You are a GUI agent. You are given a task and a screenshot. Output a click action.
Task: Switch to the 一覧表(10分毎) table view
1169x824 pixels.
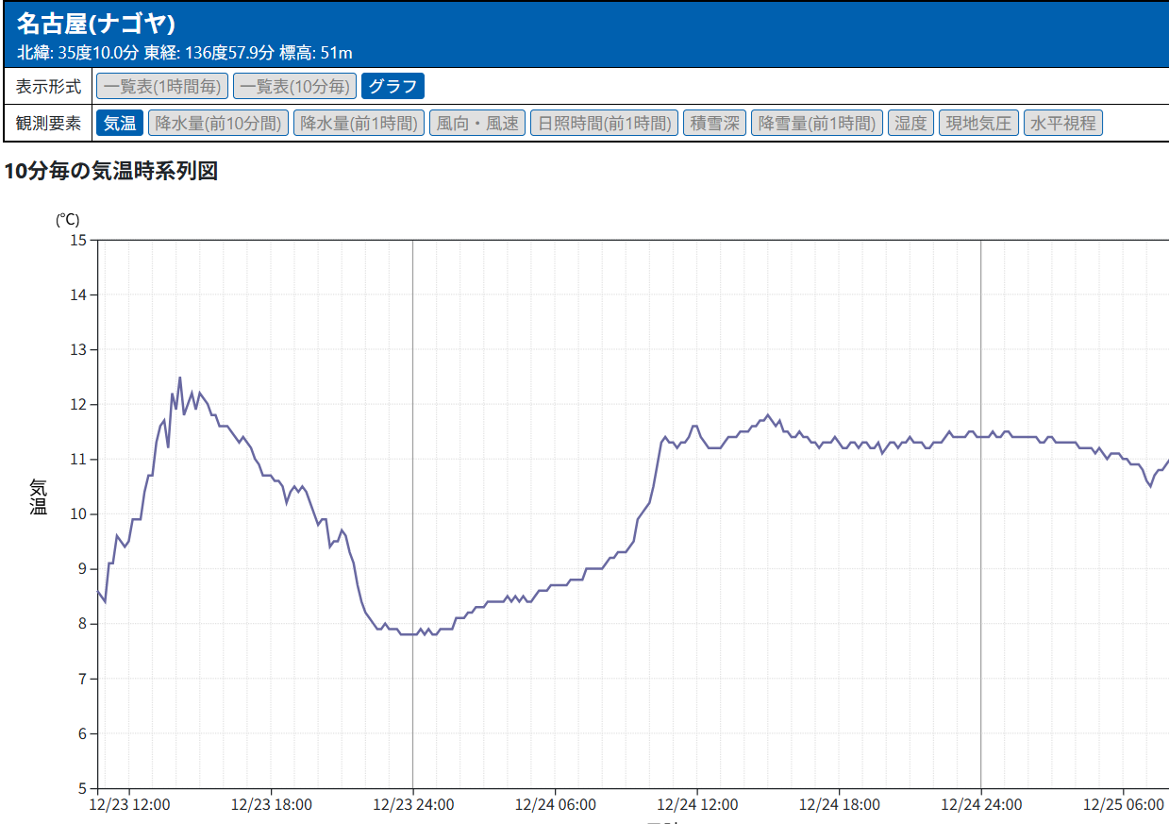tap(295, 87)
